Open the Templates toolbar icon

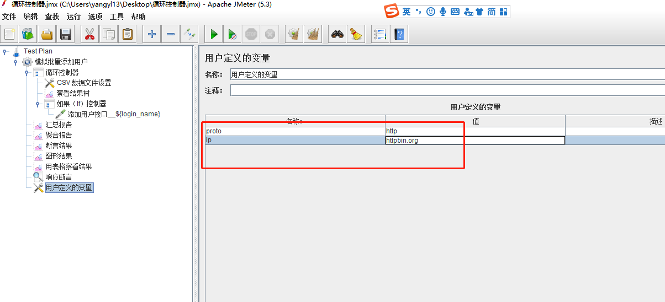(28, 34)
